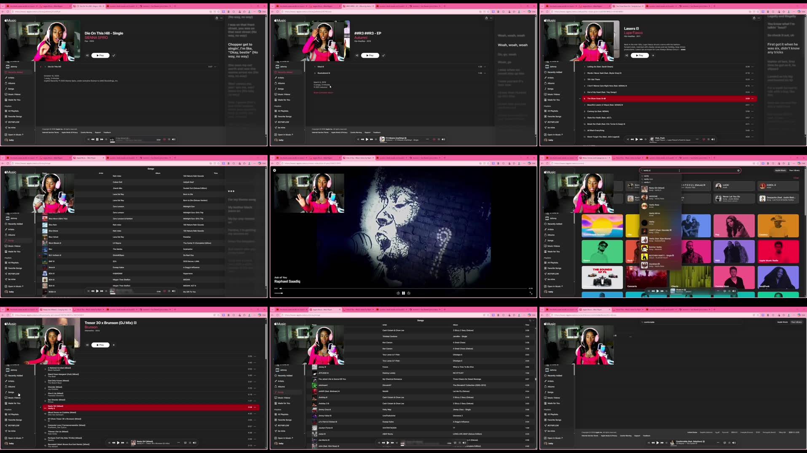Switch to Your Library in vanity search

[794, 171]
